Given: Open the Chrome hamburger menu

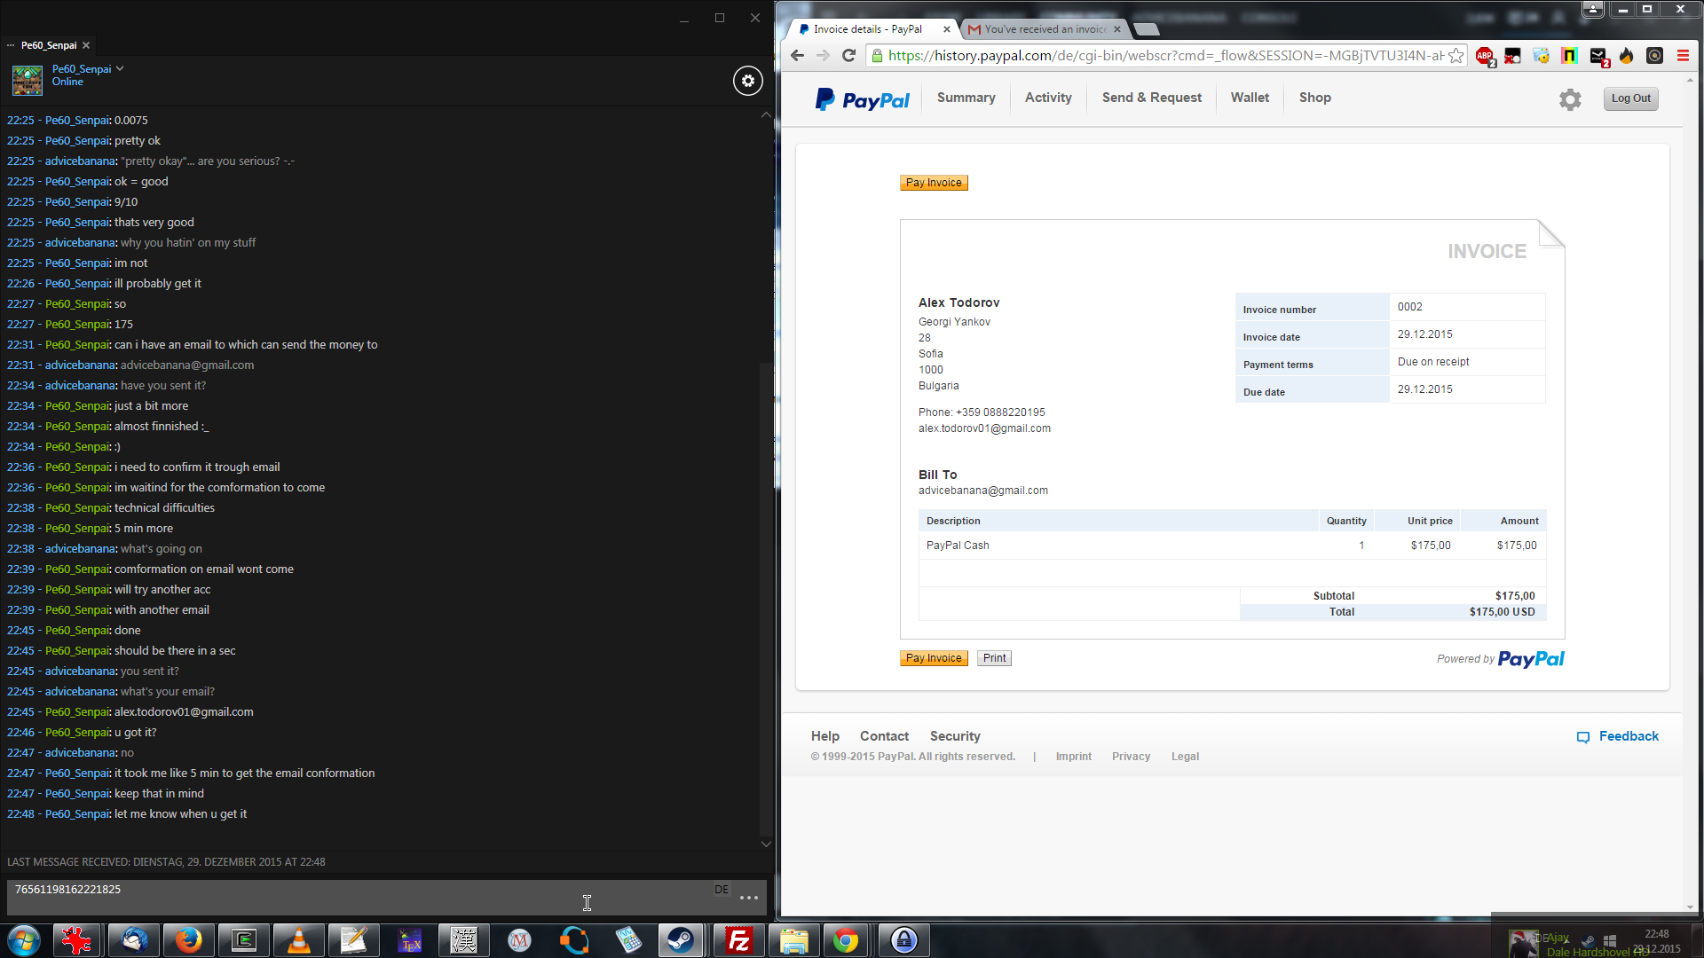Looking at the screenshot, I should pyautogui.click(x=1683, y=56).
